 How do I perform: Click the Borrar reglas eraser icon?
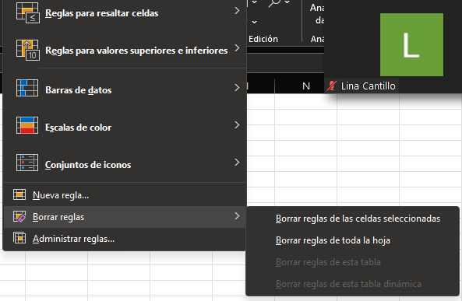tap(19, 216)
